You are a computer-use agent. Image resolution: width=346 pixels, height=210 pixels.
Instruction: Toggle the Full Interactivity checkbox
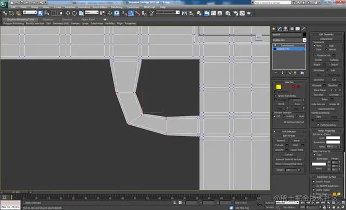(x=318, y=125)
